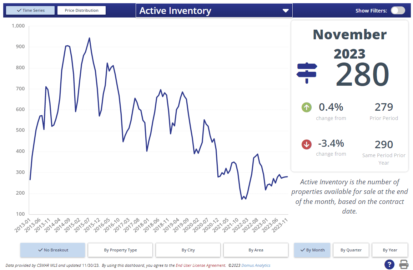
Task: Open the End User License Agreement link
Action: 200,265
